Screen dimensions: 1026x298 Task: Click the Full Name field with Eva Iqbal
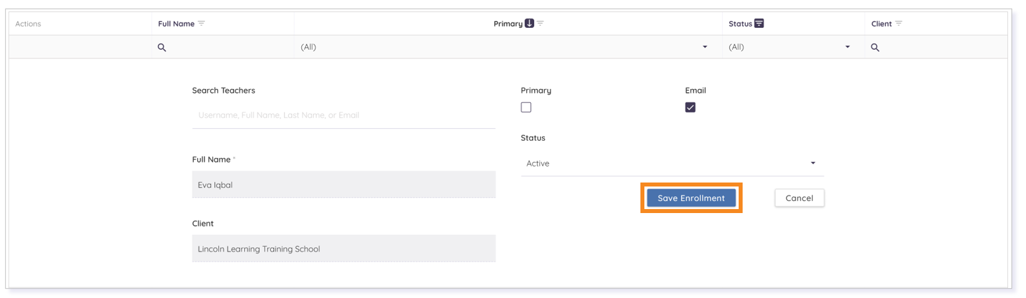[x=344, y=185]
